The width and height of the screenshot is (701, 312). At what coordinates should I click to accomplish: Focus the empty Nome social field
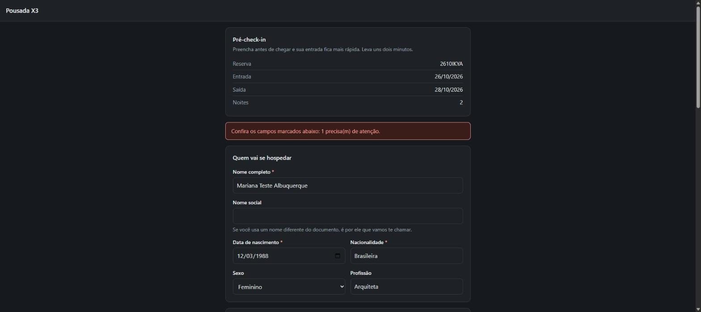tap(348, 216)
